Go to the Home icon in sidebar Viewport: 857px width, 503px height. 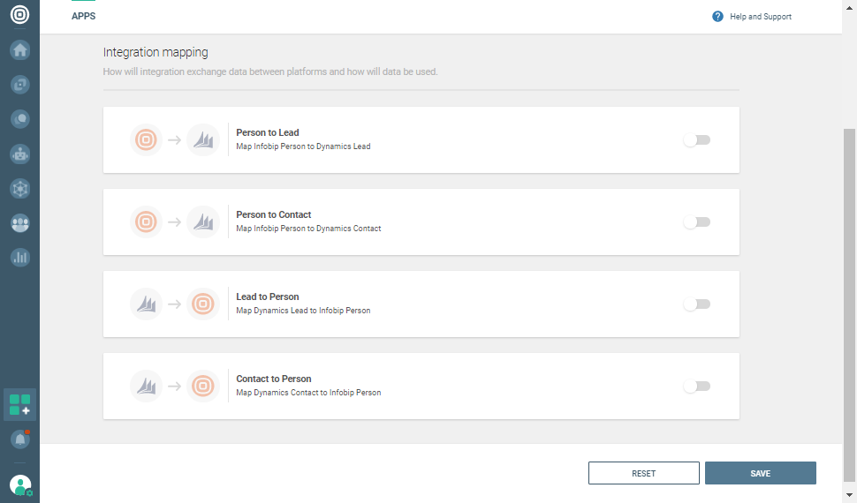pyautogui.click(x=19, y=50)
